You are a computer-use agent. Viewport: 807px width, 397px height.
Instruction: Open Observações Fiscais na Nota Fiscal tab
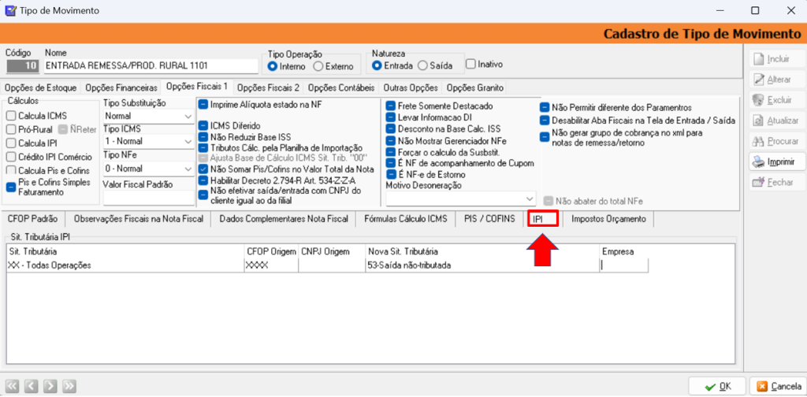[139, 219]
